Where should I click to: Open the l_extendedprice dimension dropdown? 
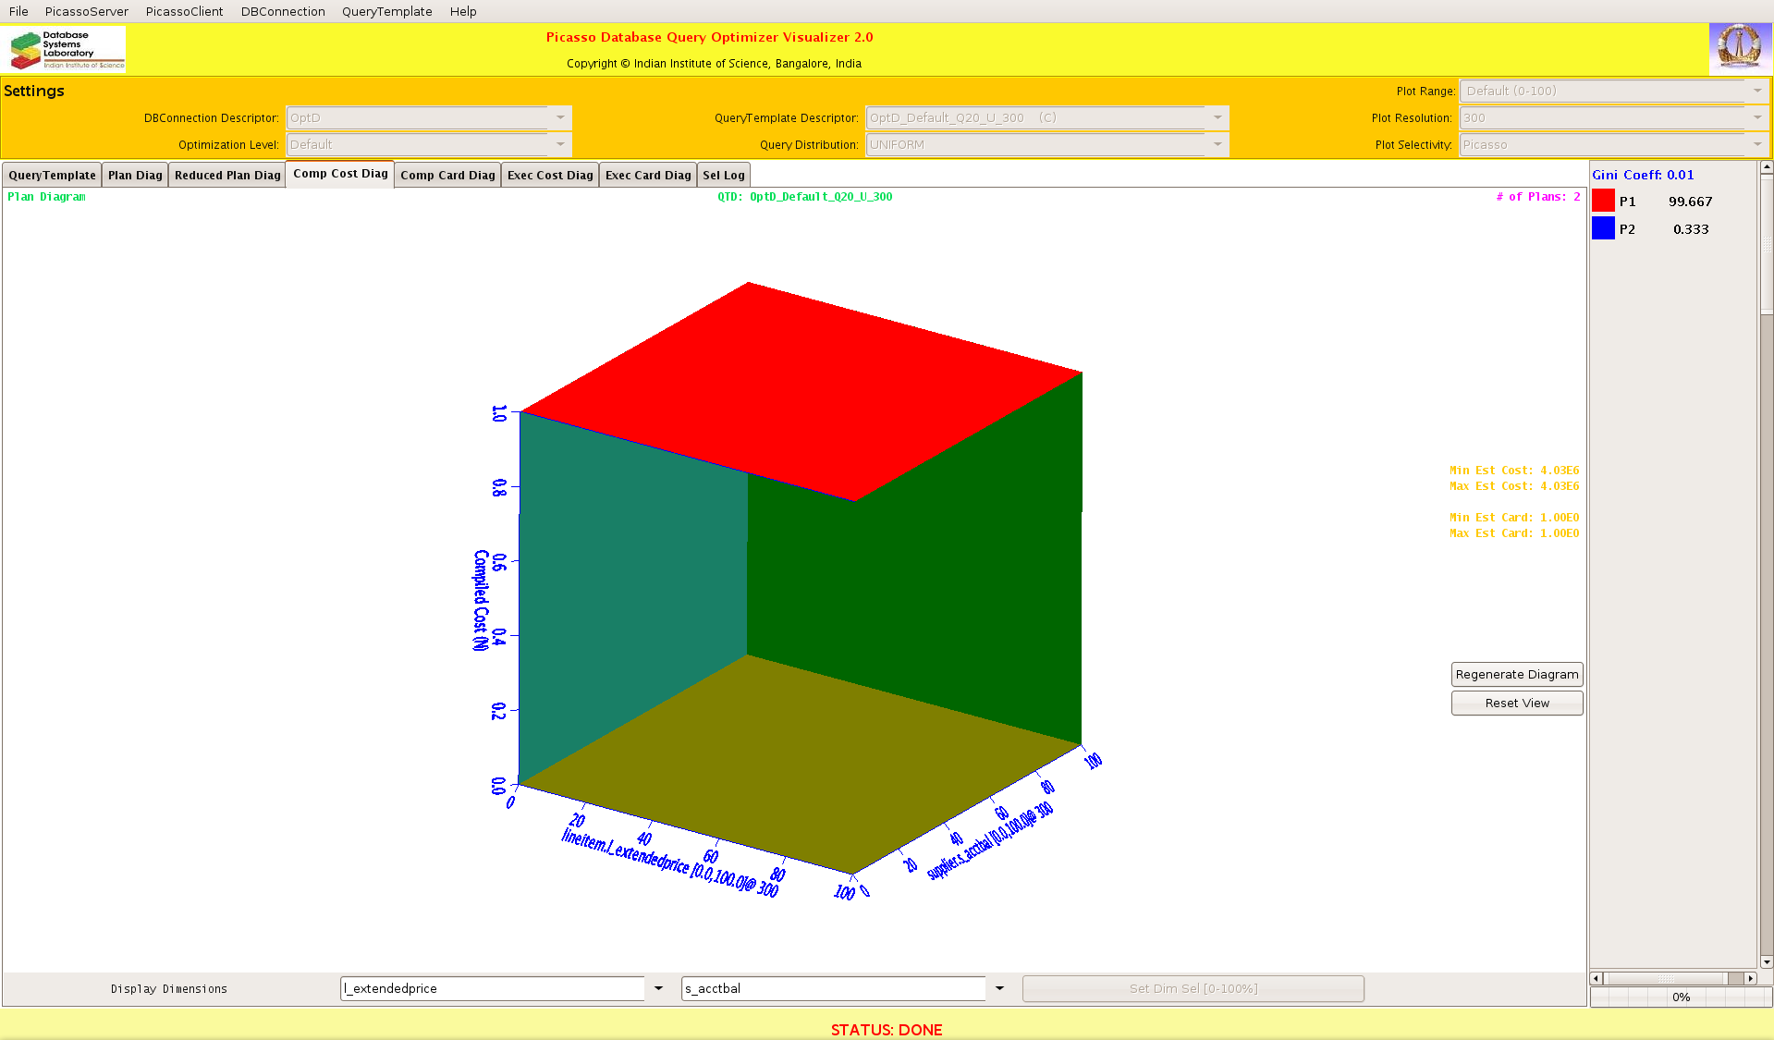click(x=658, y=988)
